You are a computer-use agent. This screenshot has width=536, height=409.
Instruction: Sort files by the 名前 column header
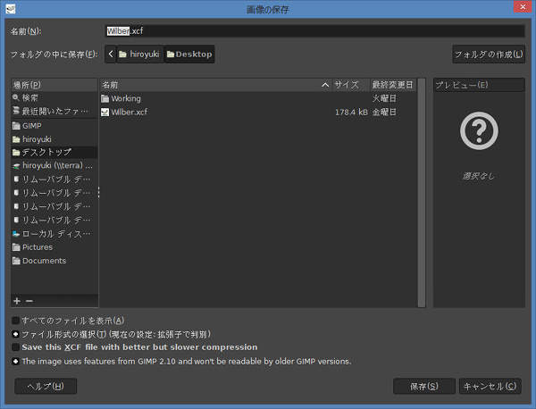click(215, 85)
